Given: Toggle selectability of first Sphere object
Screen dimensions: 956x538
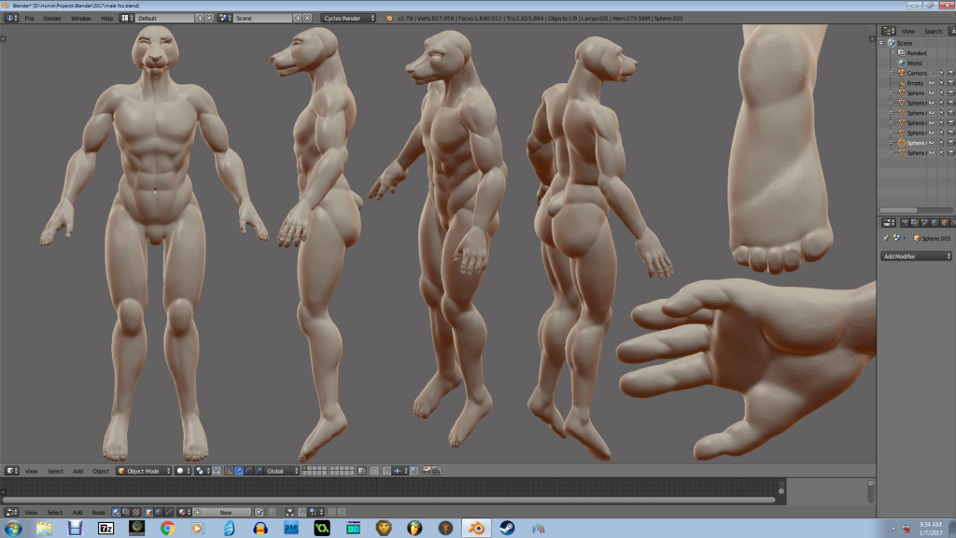Looking at the screenshot, I should (x=941, y=93).
